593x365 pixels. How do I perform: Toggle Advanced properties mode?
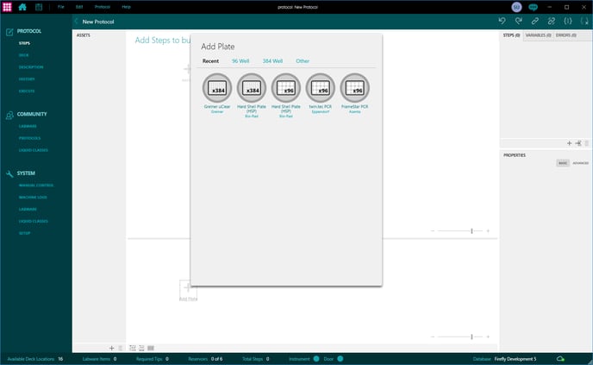[x=581, y=163]
